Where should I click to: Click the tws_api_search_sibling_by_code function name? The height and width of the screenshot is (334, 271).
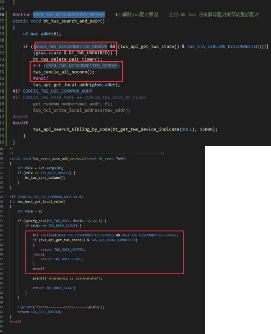pyautogui.click(x=71, y=129)
